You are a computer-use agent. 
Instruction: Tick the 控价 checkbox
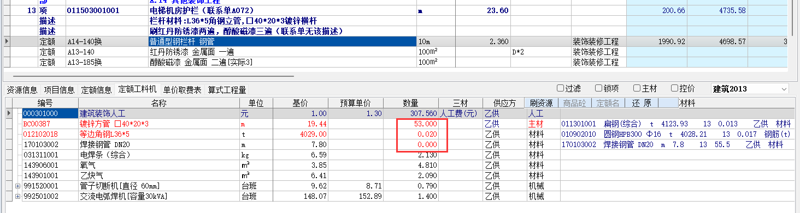pyautogui.click(x=675, y=88)
